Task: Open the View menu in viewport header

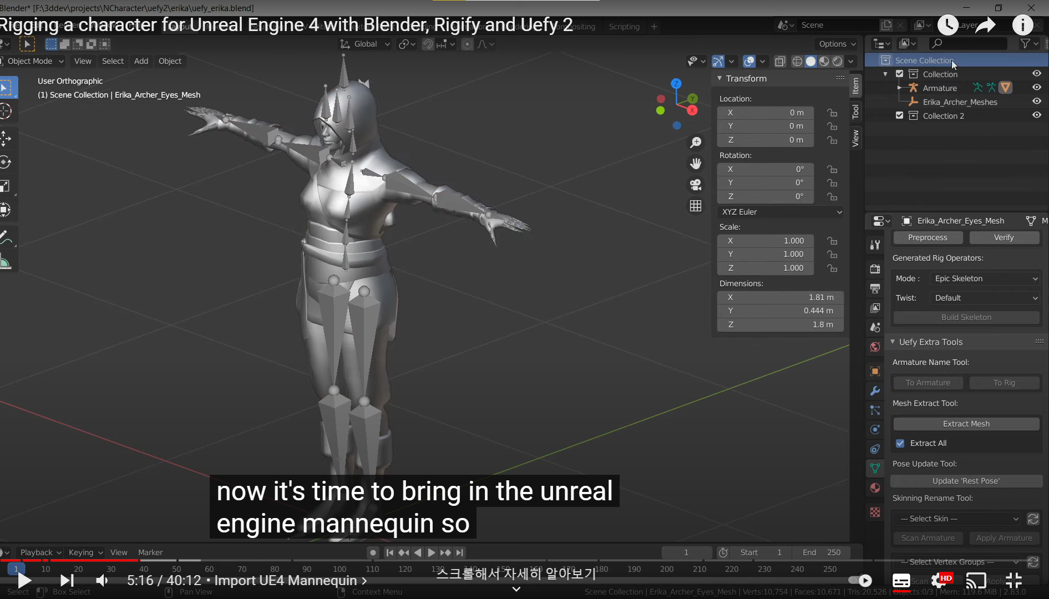Action: coord(83,61)
